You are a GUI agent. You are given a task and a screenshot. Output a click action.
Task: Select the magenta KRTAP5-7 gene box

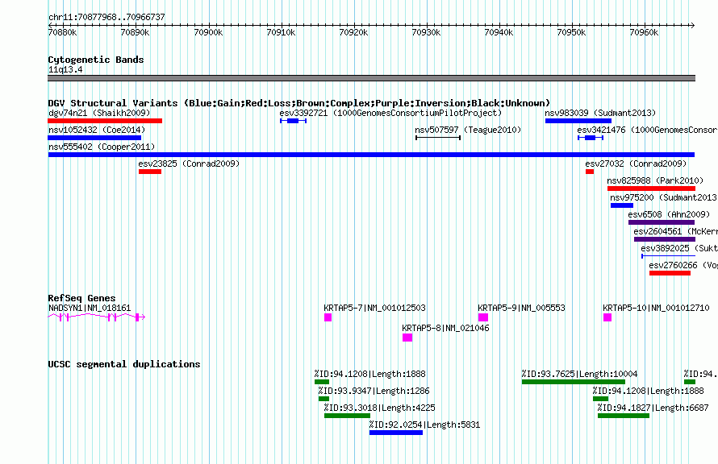tap(328, 317)
